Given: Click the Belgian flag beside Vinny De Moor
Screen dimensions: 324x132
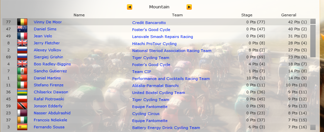Looking at the screenshot, I should tap(22, 22).
